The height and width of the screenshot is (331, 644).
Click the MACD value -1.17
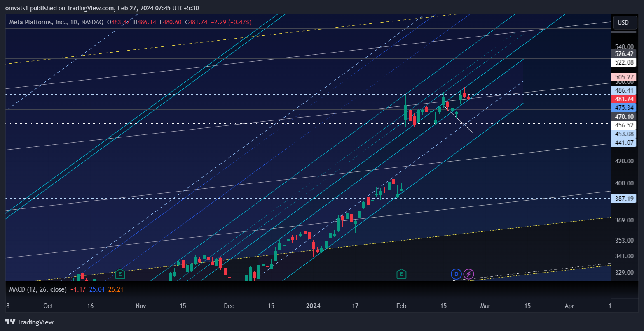coord(78,289)
